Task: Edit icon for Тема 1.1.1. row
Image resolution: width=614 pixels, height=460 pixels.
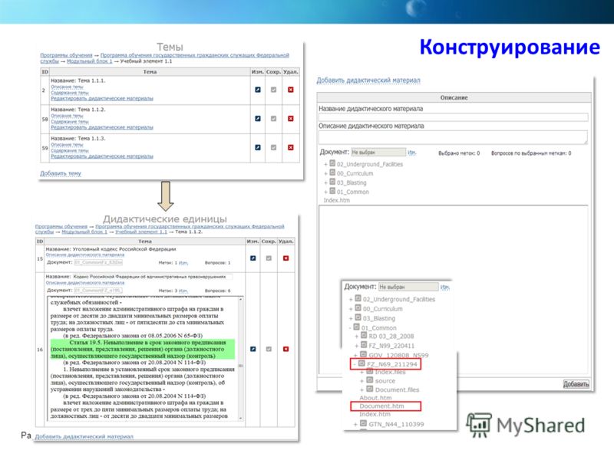Action: [x=258, y=90]
